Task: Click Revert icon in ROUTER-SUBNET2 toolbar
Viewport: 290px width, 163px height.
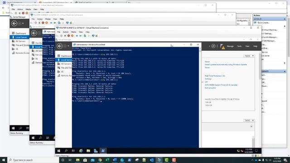Action: pos(89,36)
